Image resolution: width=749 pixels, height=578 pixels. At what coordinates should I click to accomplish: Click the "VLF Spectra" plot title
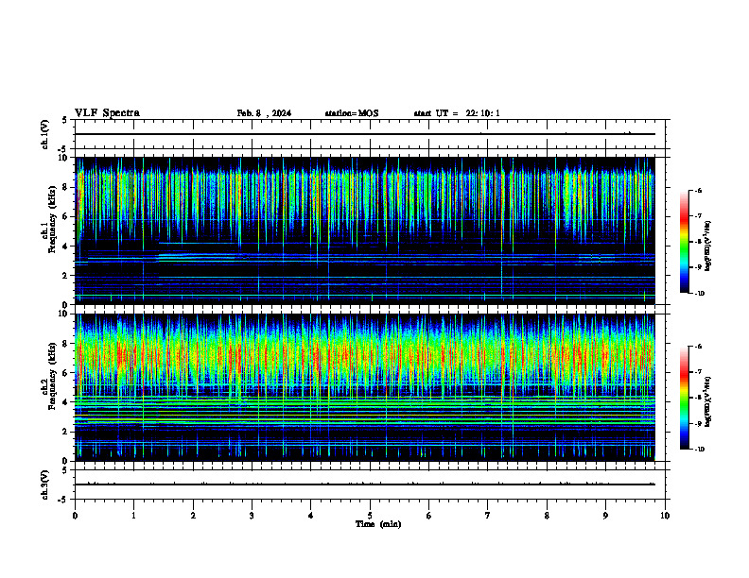pos(108,113)
